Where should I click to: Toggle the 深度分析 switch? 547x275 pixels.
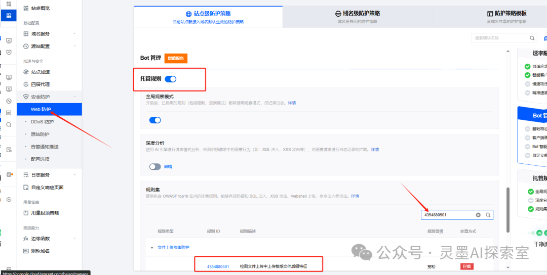[155, 167]
